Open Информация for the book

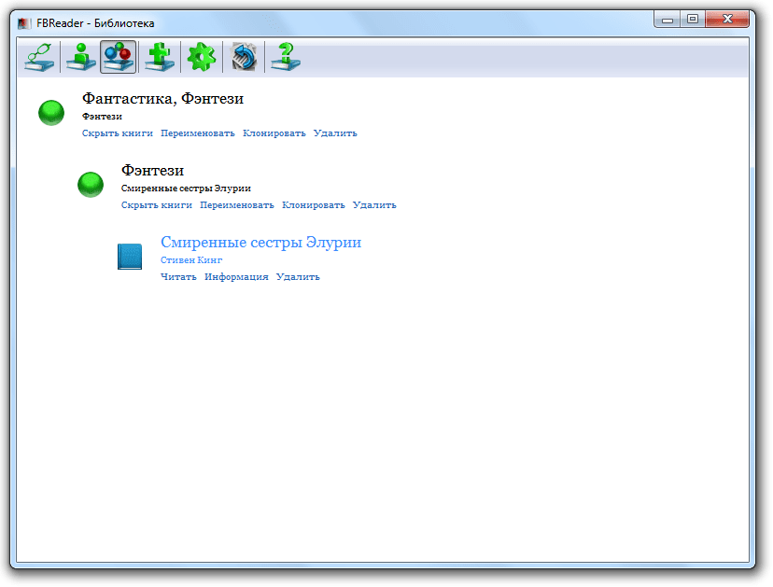(x=236, y=277)
